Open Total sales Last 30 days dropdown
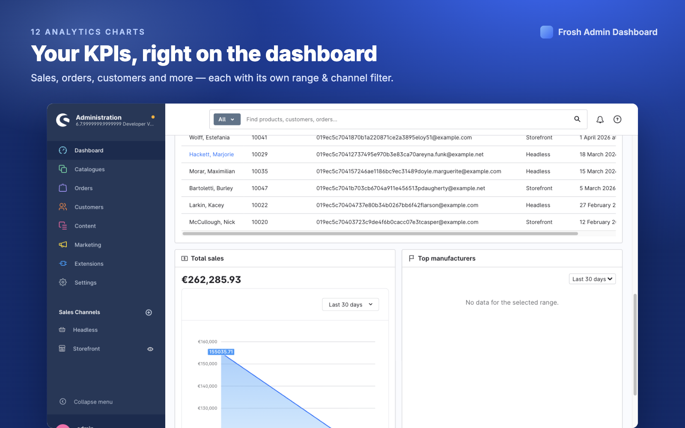The image size is (685, 428). tap(350, 305)
